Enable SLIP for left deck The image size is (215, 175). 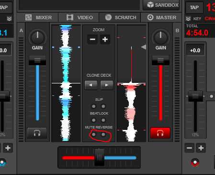(94, 106)
